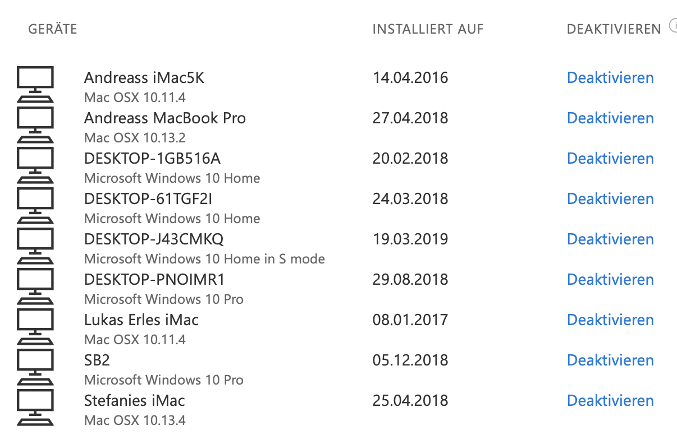Select the computer icon next to Stefanies iMac
The image size is (677, 435).
coord(35,407)
